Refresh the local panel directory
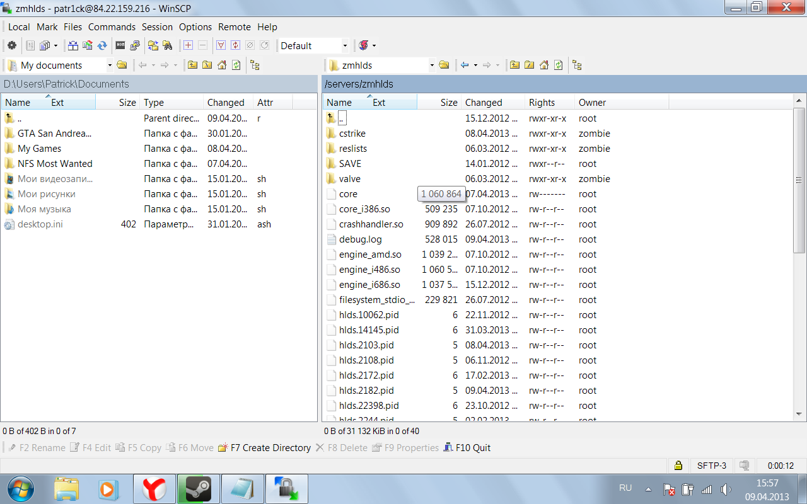This screenshot has width=807, height=504. (236, 65)
